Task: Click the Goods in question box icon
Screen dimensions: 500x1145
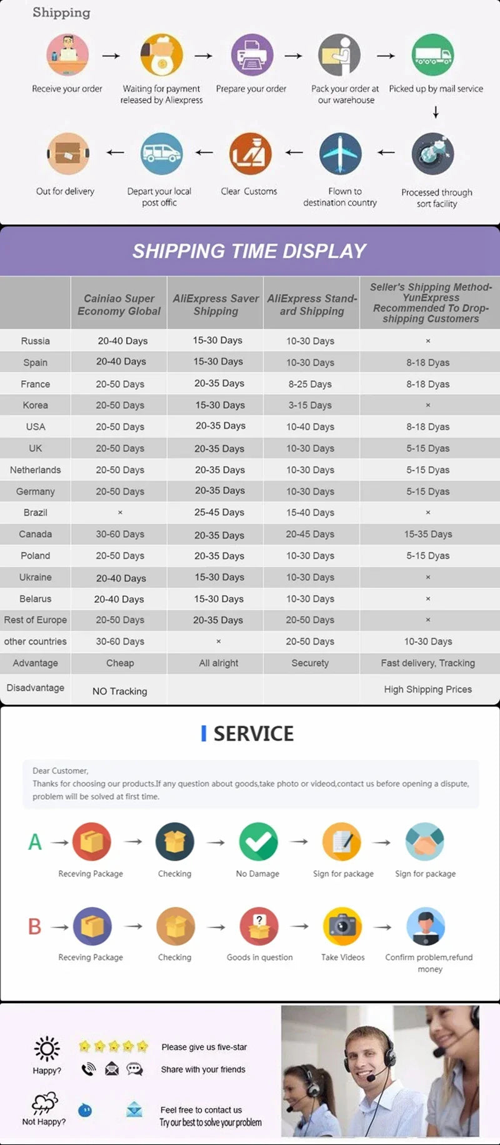Action: (x=259, y=926)
